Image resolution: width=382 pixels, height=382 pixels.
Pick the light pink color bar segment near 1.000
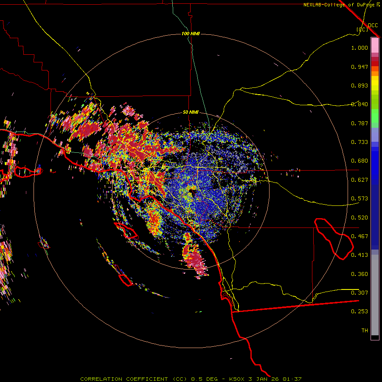375,45
